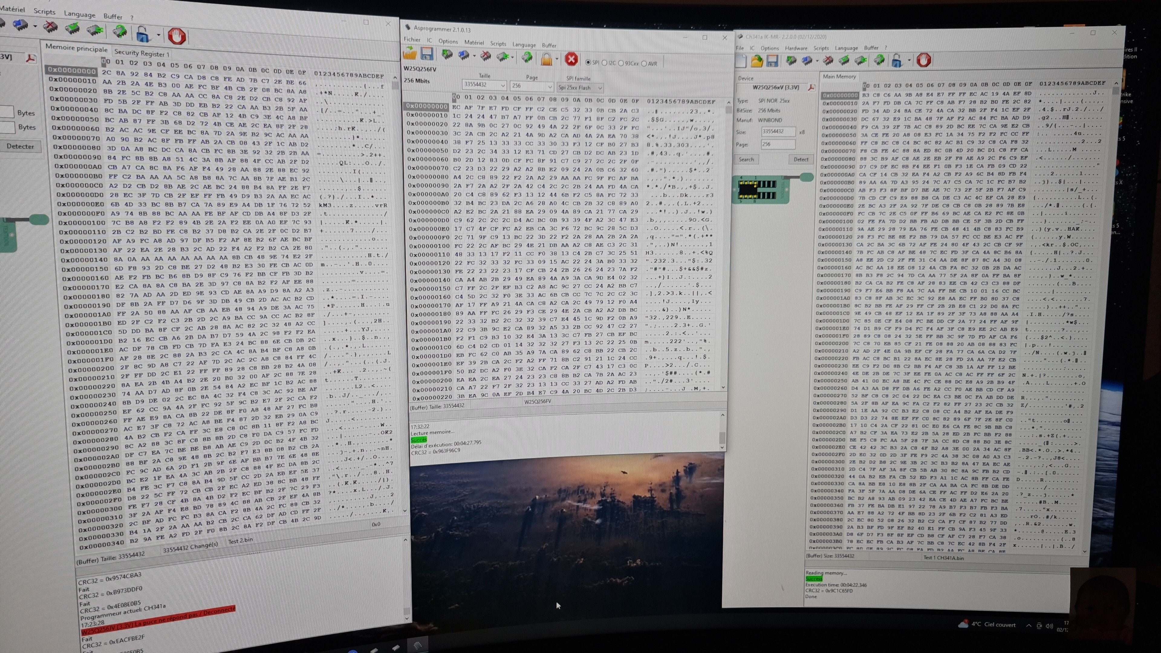Open the SPI famille dropdown
Image resolution: width=1161 pixels, height=653 pixels.
(600, 88)
